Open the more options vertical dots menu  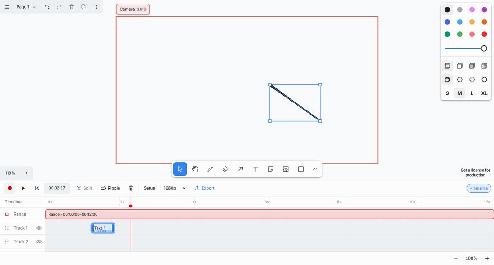coord(96,7)
